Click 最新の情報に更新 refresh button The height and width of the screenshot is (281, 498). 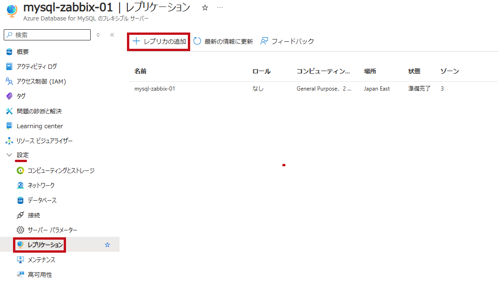223,41
